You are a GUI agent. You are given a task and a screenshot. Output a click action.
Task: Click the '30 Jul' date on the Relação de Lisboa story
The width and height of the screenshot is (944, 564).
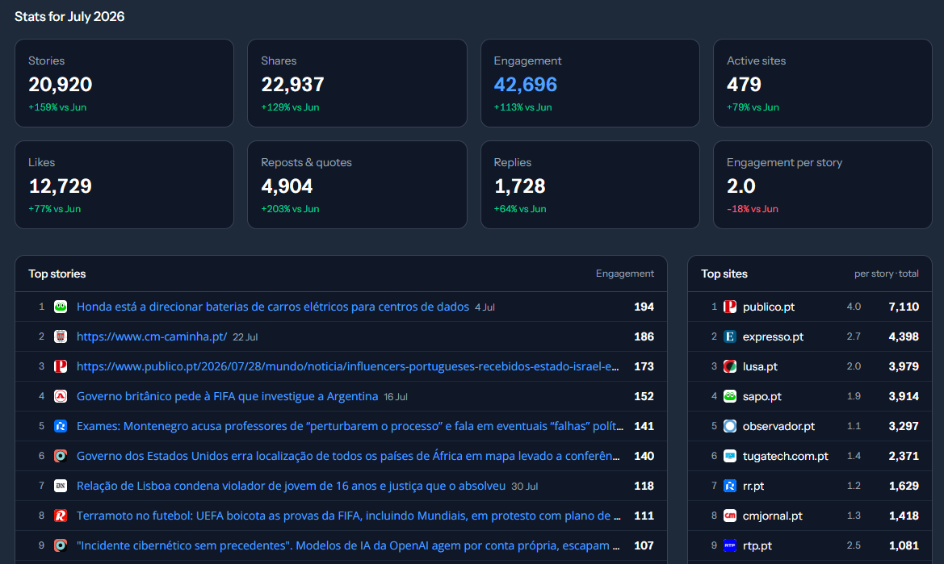[x=524, y=487]
